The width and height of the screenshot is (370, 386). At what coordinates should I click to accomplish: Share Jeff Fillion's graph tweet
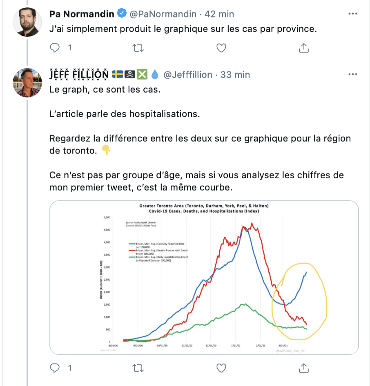[304, 368]
